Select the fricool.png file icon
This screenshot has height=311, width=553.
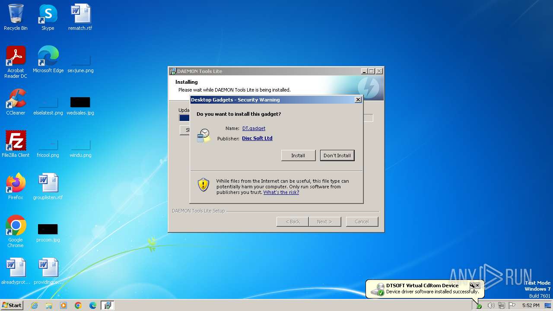[48, 144]
